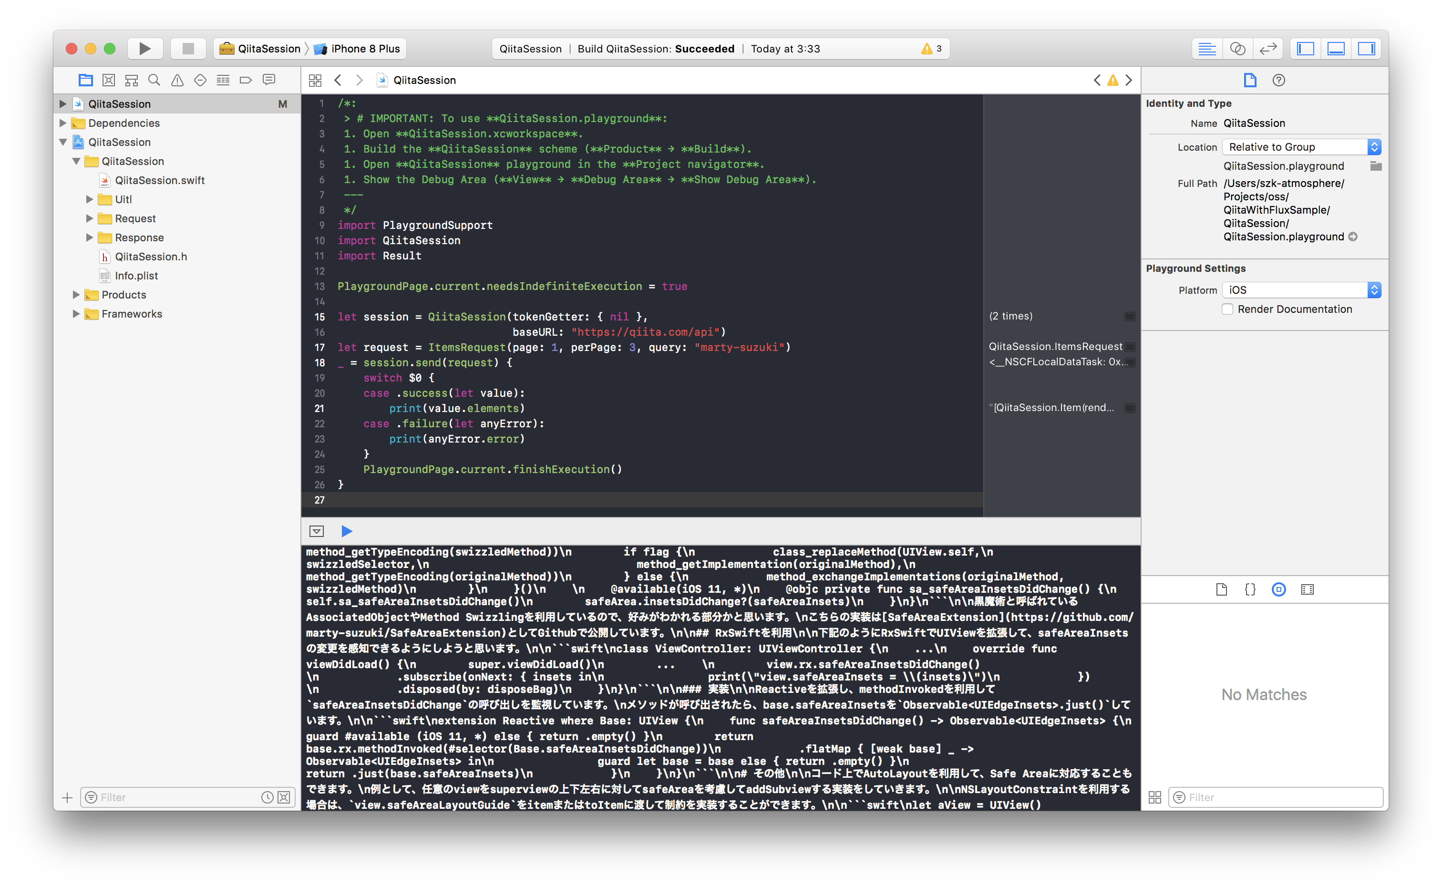This screenshot has width=1442, height=887.
Task: Expand the Dependencies folder
Action: 63,123
